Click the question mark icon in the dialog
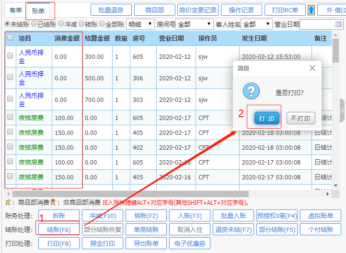 251,91
